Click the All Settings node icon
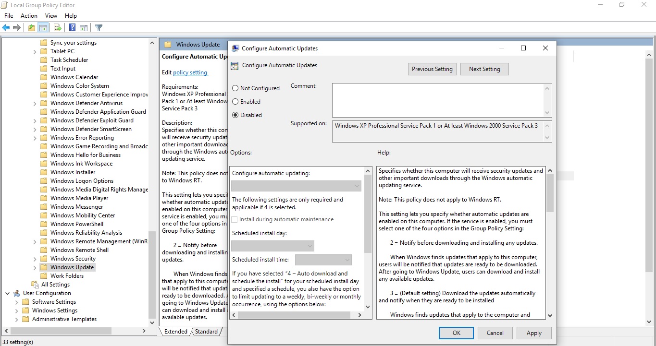656x346 pixels. (35, 285)
